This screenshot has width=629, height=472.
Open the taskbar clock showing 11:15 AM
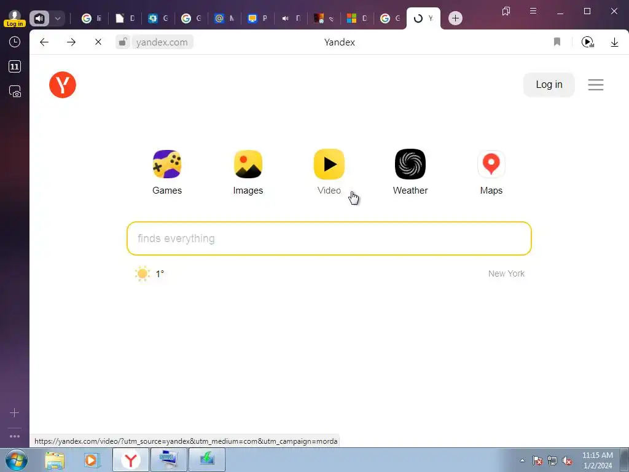(x=597, y=460)
